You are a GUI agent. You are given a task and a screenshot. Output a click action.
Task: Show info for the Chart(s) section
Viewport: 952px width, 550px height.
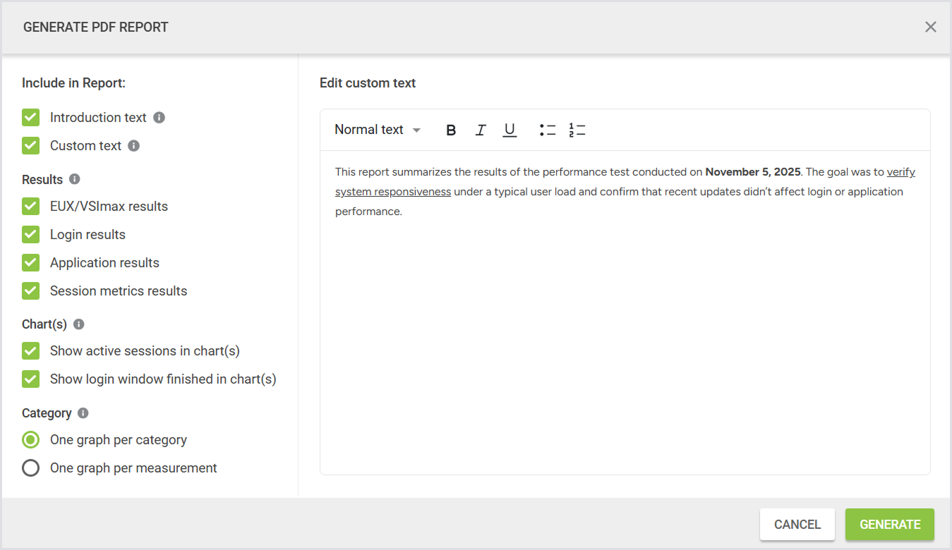[x=79, y=324]
